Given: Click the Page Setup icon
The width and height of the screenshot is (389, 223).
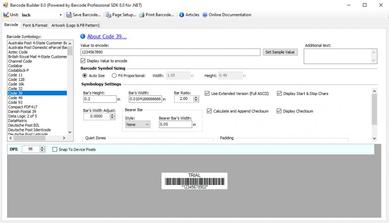Looking at the screenshot, I should click(x=108, y=15).
